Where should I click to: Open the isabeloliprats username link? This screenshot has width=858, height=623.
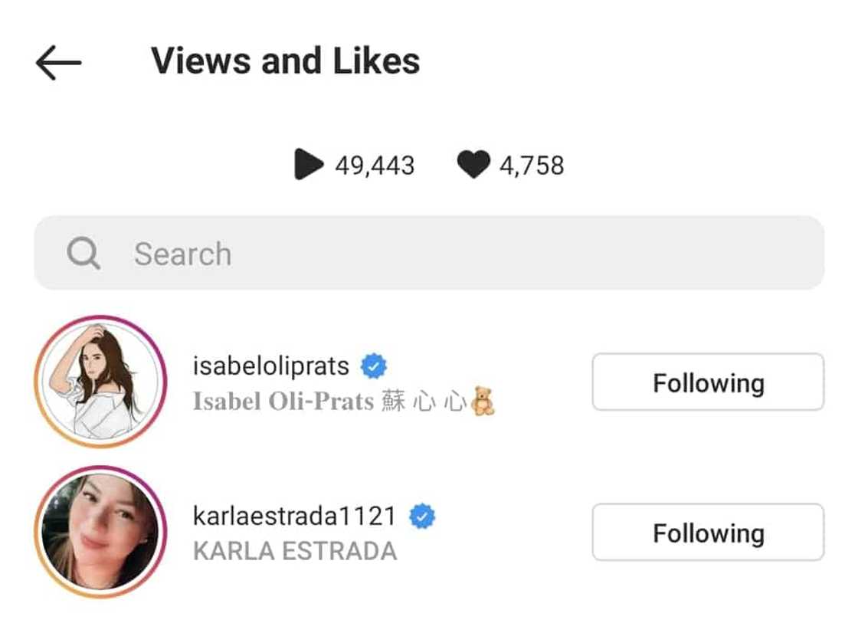[x=271, y=366]
